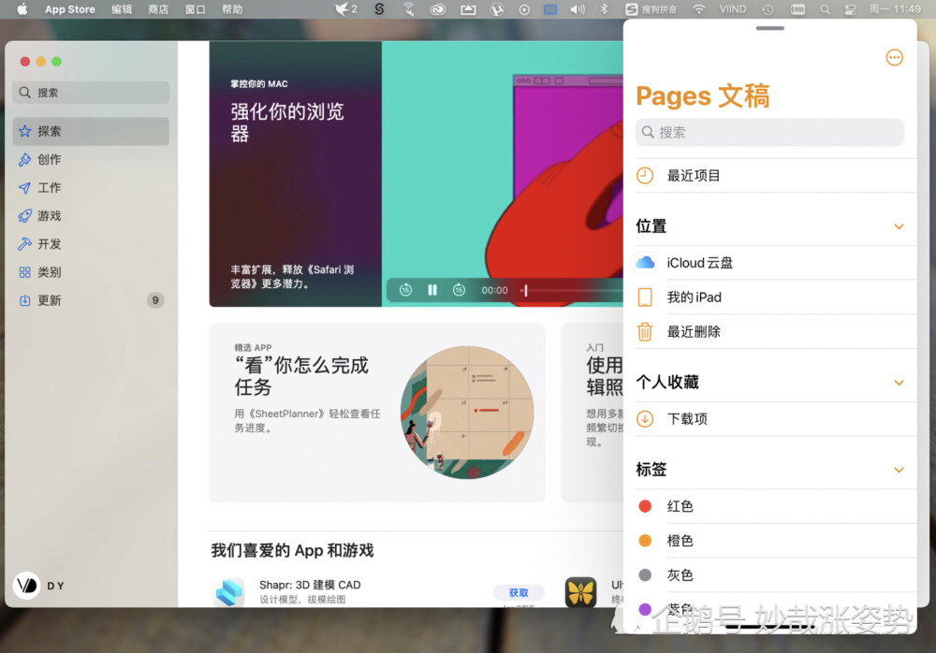The width and height of the screenshot is (936, 653).
Task: Open the D Y account profile
Action: click(39, 585)
